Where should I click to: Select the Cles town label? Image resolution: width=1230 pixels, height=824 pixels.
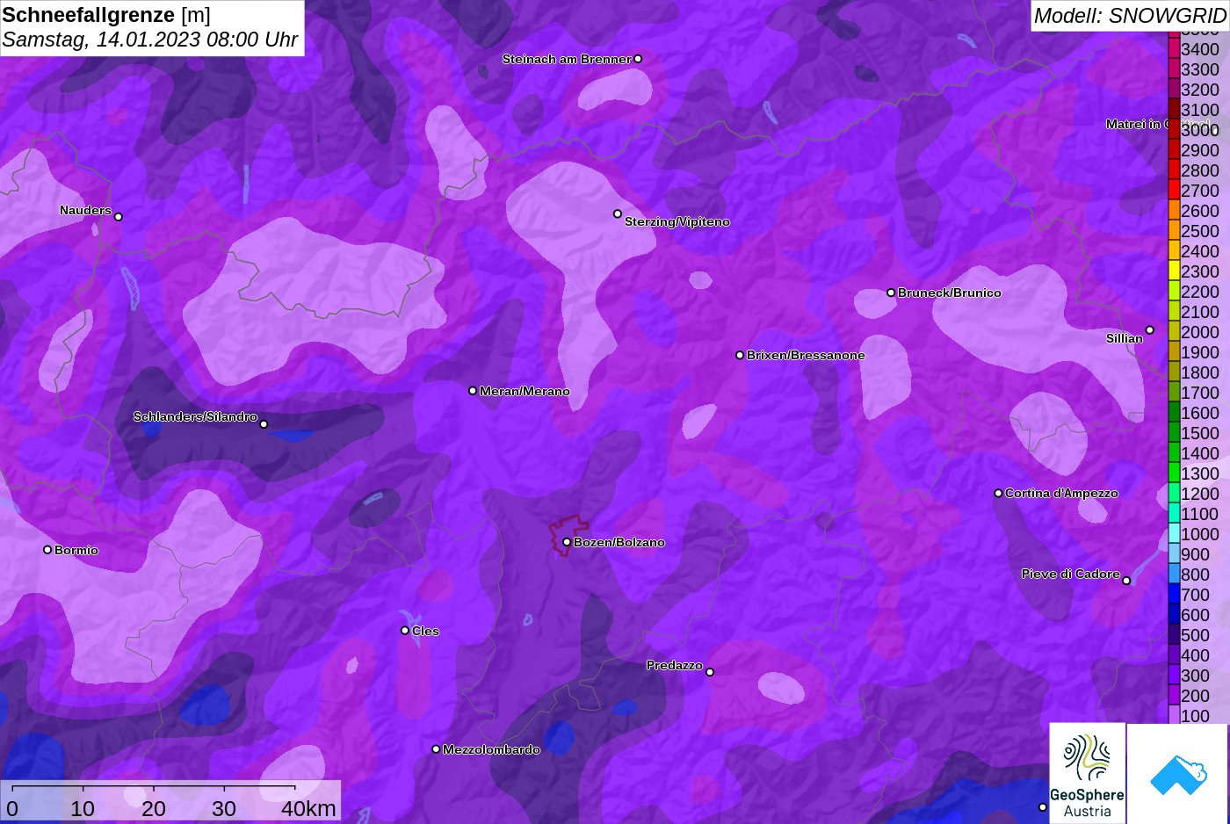425,631
